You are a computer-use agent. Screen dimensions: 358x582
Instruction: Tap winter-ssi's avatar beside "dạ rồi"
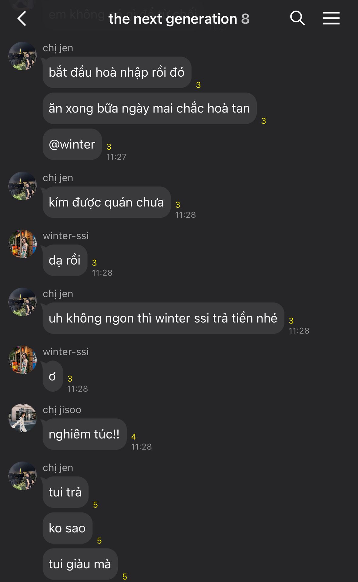click(23, 244)
